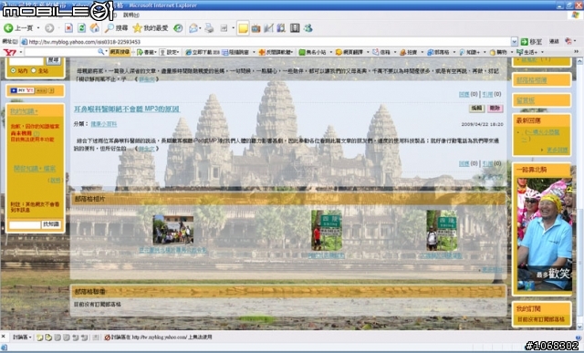Click the greyed-out Forward arrow button

[49, 28]
